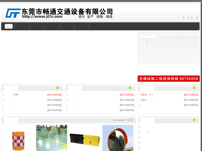The width and height of the screenshot is (202, 151).
Task: Jump to product carousel page dot 2
Action: pos(116,120)
